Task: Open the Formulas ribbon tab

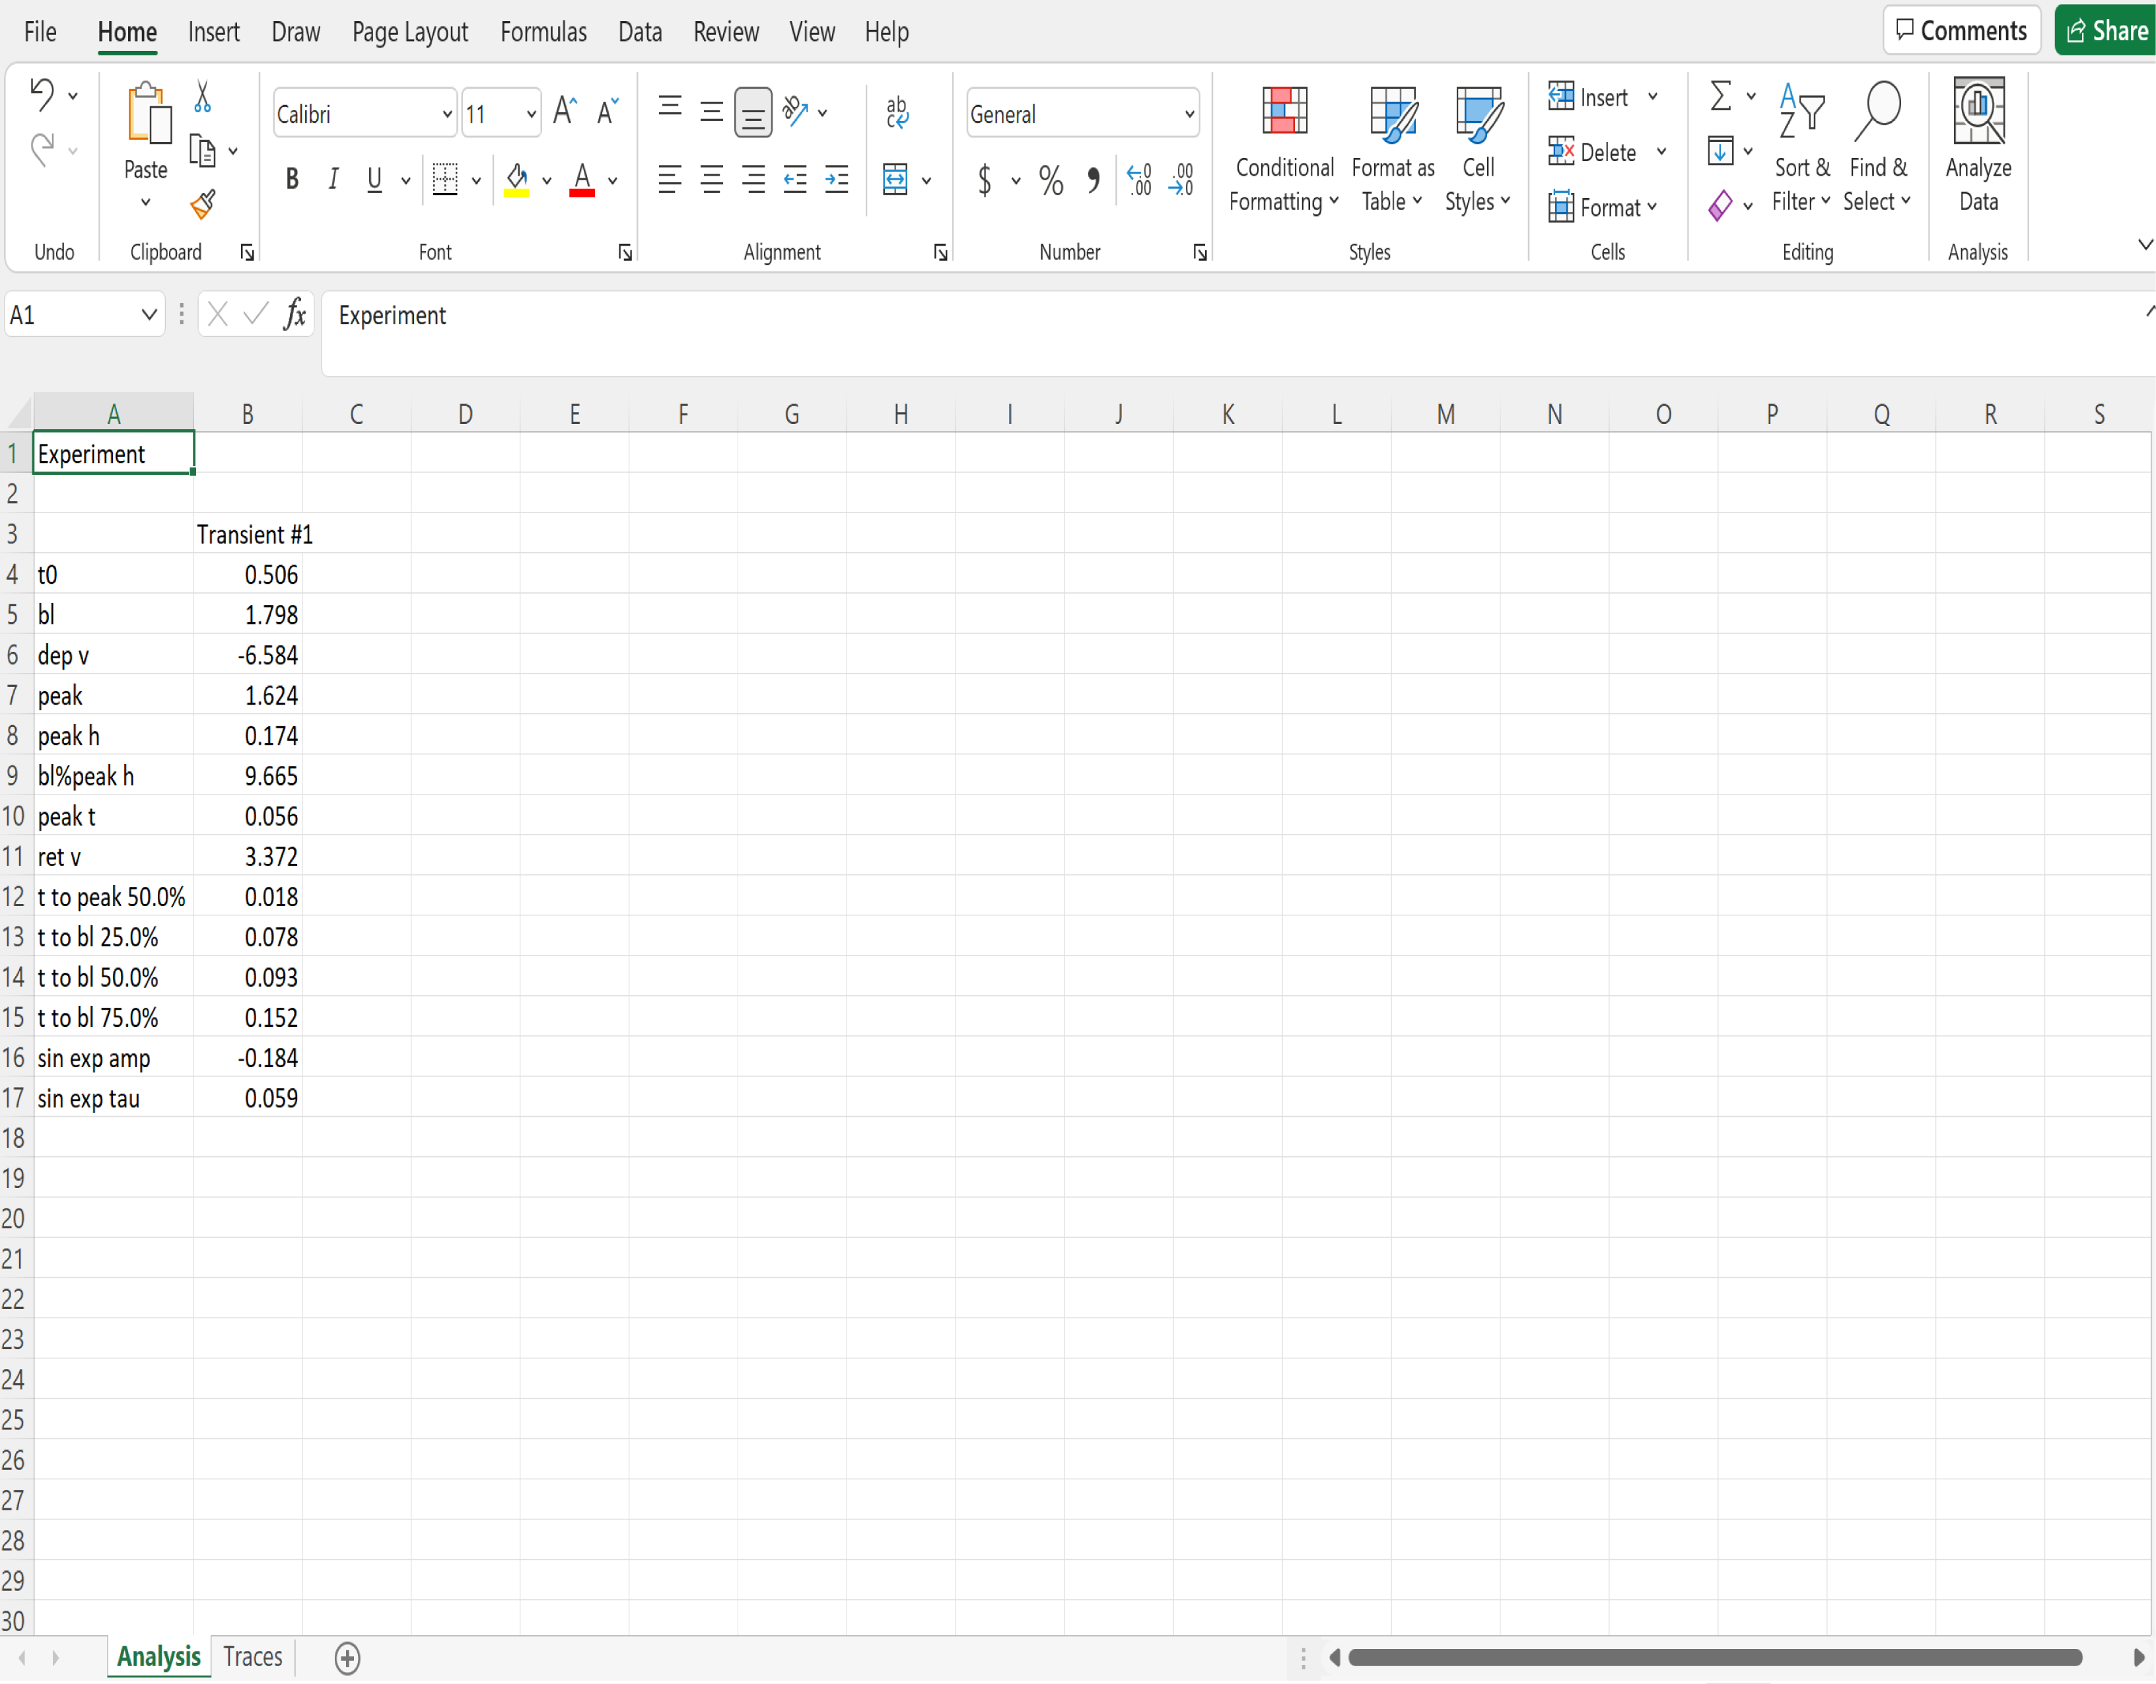Action: [x=543, y=32]
